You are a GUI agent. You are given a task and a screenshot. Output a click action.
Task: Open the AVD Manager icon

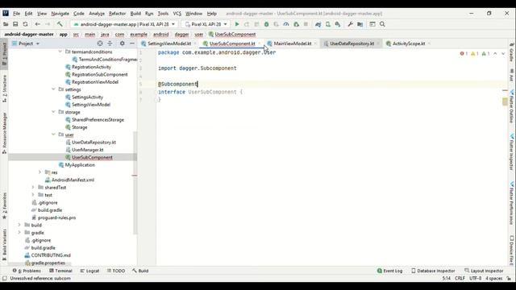pyautogui.click(x=328, y=24)
